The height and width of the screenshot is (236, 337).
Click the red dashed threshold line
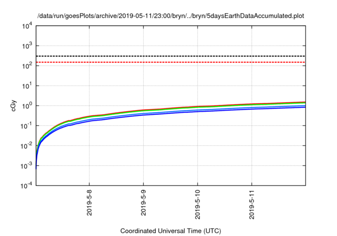click(x=171, y=62)
